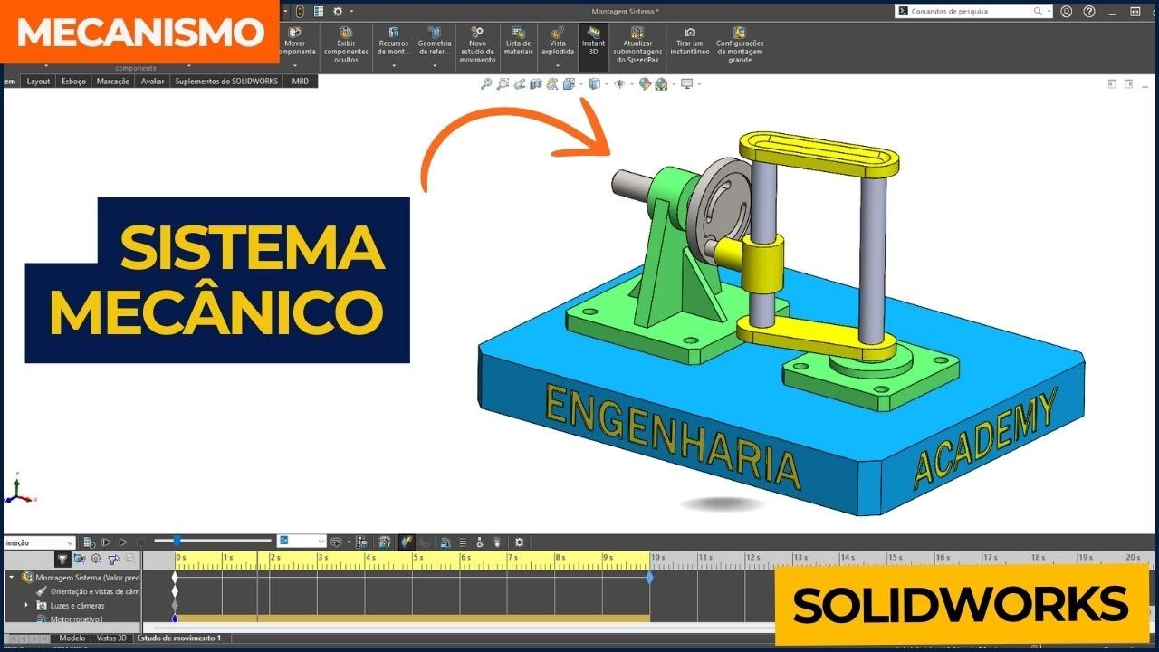
Task: Click the Zoom to Area icon
Action: point(503,83)
